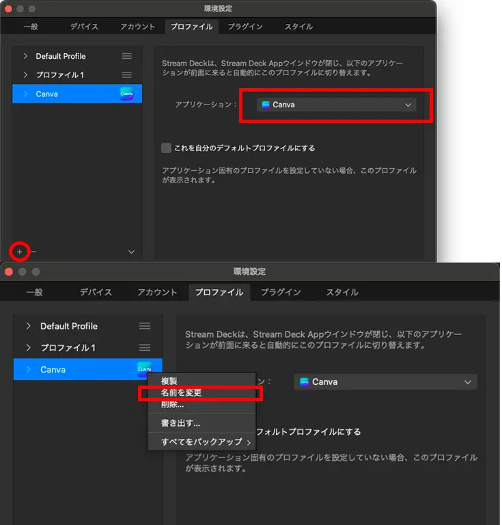The height and width of the screenshot is (525, 502).
Task: Switch to アカウント tab in lower window
Action: (157, 293)
